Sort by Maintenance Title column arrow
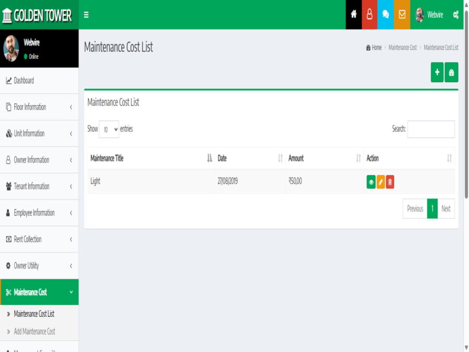 (x=209, y=158)
